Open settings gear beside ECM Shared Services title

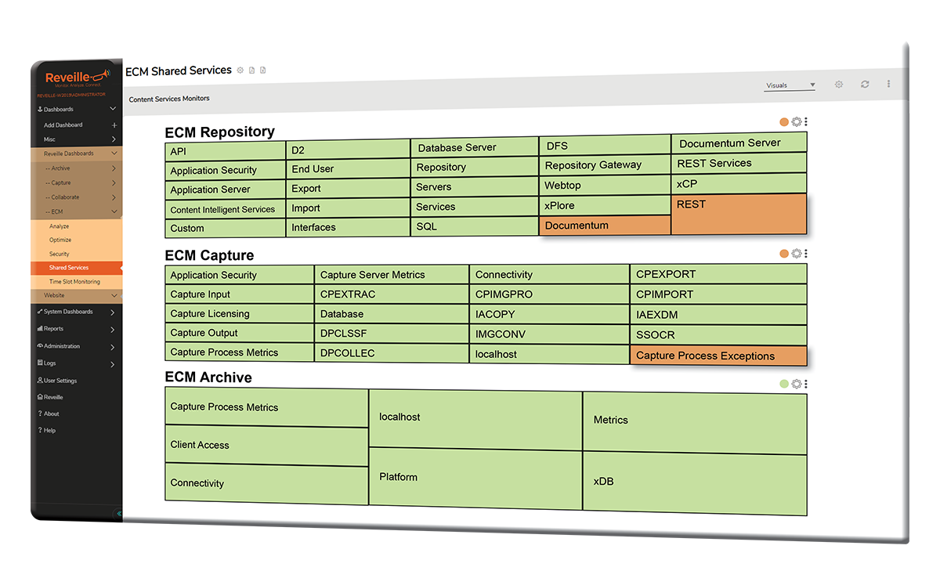(x=240, y=70)
